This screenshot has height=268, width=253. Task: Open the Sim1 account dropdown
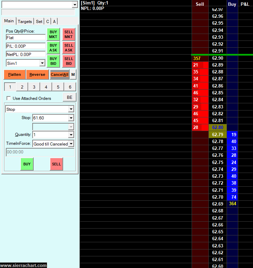(x=42, y=63)
